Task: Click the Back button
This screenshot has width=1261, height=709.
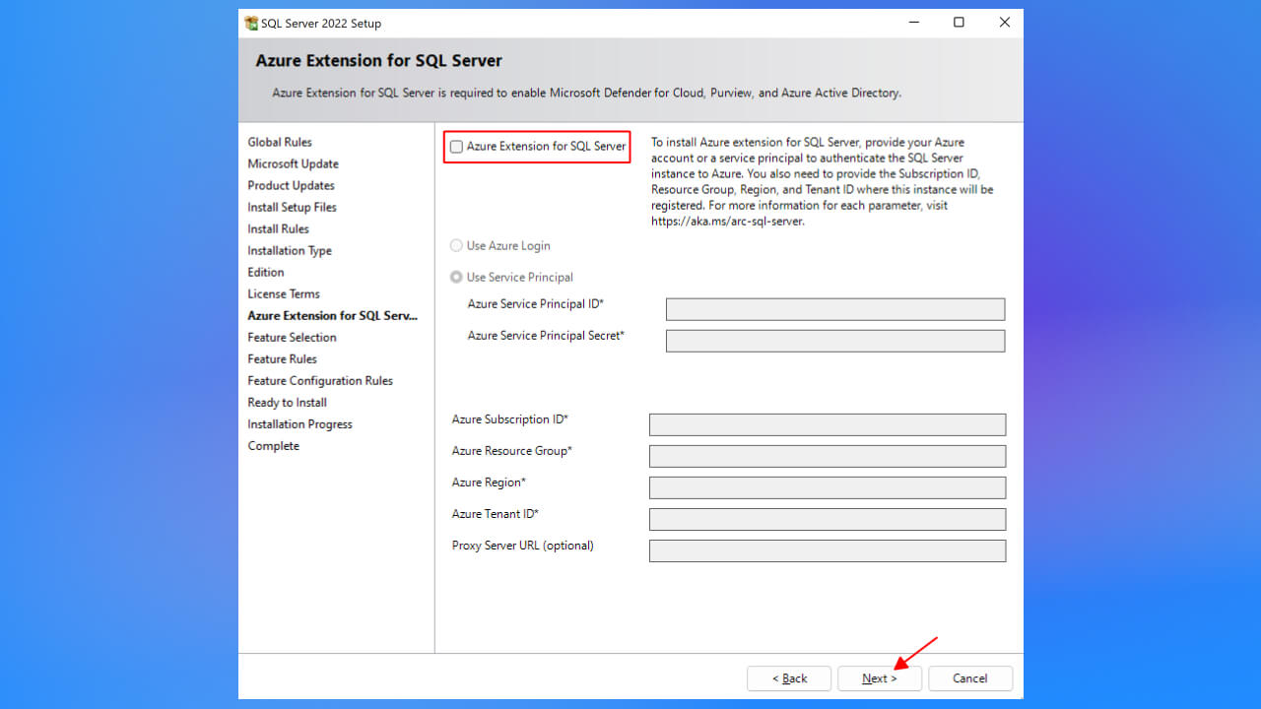Action: [x=789, y=678]
